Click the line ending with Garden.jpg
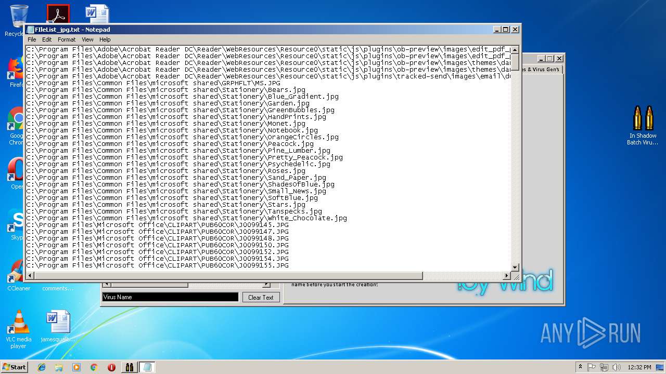The width and height of the screenshot is (666, 374). pos(168,103)
